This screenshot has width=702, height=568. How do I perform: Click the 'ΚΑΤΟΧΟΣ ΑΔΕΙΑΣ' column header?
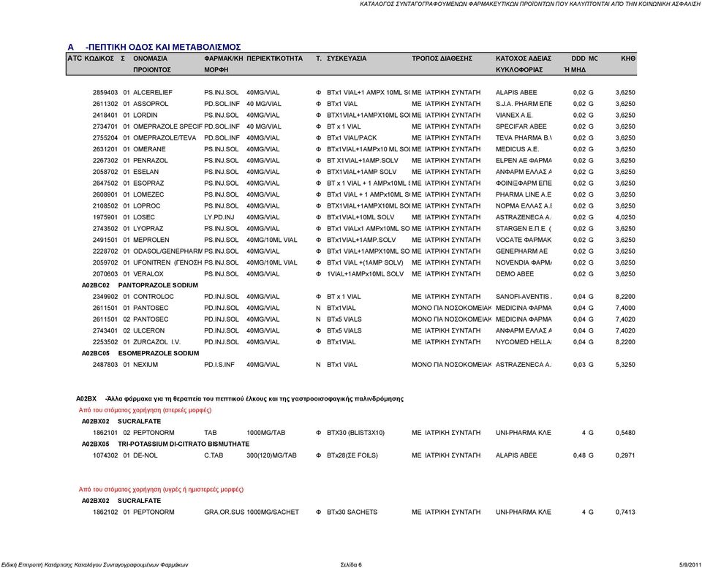pos(524,58)
